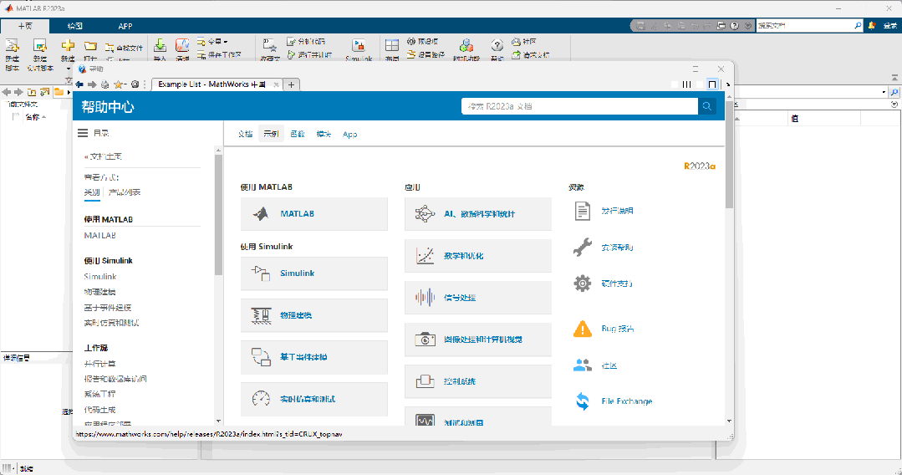Click the help browser forward arrow
Image resolution: width=902 pixels, height=475 pixels.
(x=92, y=84)
